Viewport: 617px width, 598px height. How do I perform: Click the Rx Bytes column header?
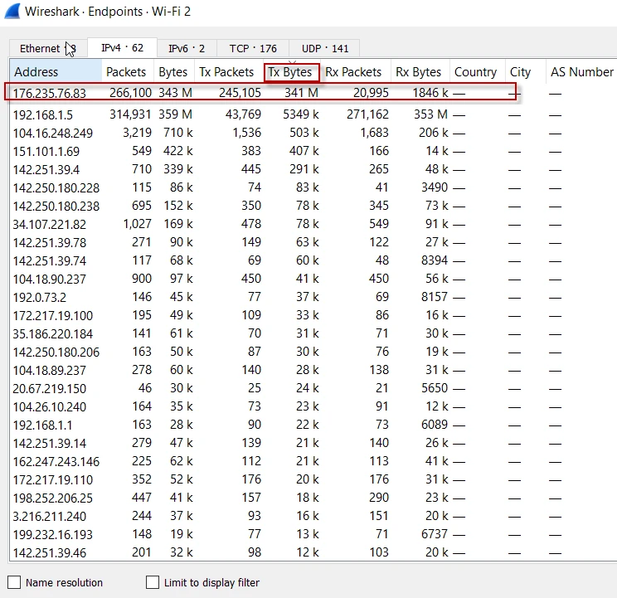(418, 72)
